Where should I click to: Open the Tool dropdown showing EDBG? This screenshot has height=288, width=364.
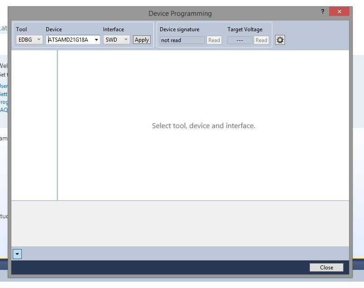(30, 40)
